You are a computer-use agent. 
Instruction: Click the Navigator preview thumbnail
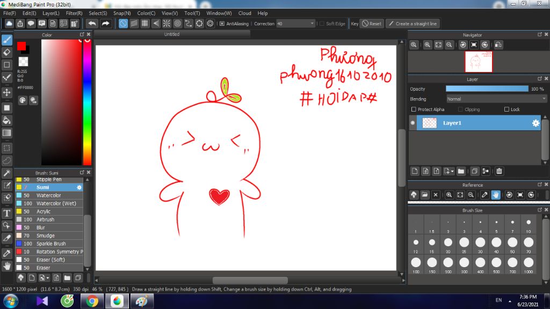479,62
